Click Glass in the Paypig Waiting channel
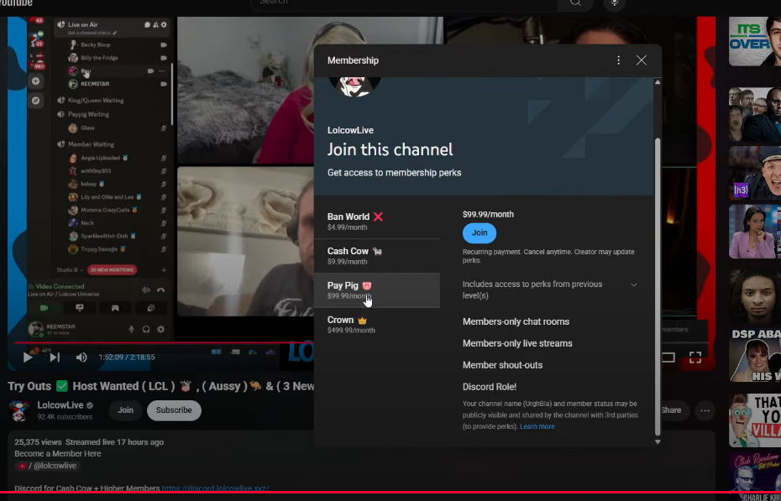The image size is (781, 501). point(87,128)
